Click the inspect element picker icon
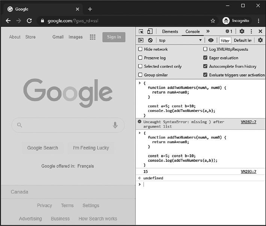This screenshot has height=226, width=266. pos(141,31)
